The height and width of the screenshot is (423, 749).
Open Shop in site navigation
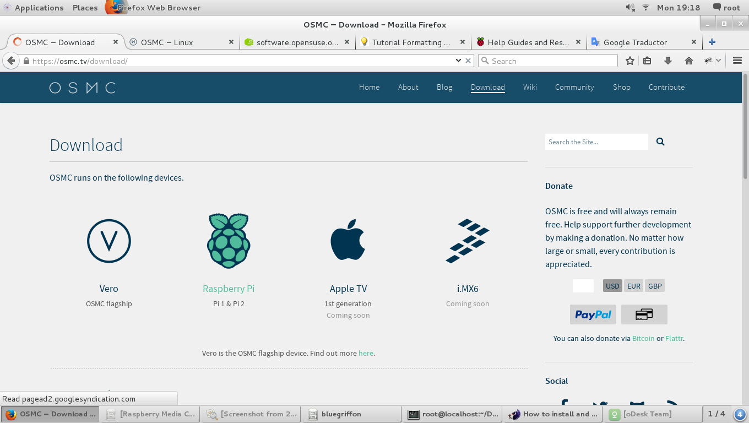621,87
